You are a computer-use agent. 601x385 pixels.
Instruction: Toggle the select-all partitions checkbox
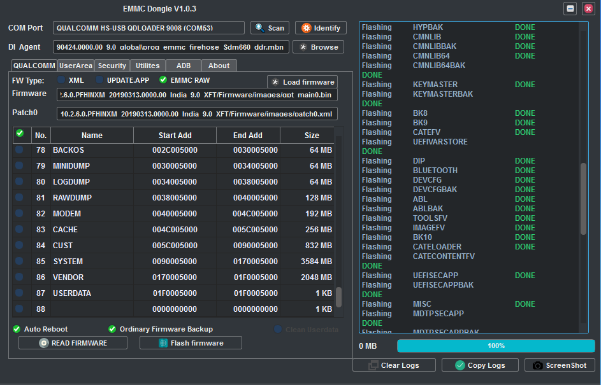point(20,133)
